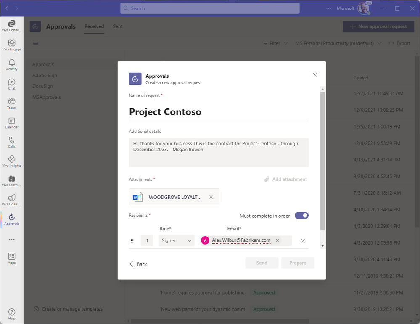Click the dialog vertical scrollbar thumb

coord(322,161)
